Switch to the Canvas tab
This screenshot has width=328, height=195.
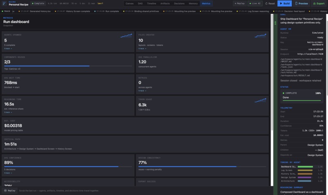pos(129,3)
